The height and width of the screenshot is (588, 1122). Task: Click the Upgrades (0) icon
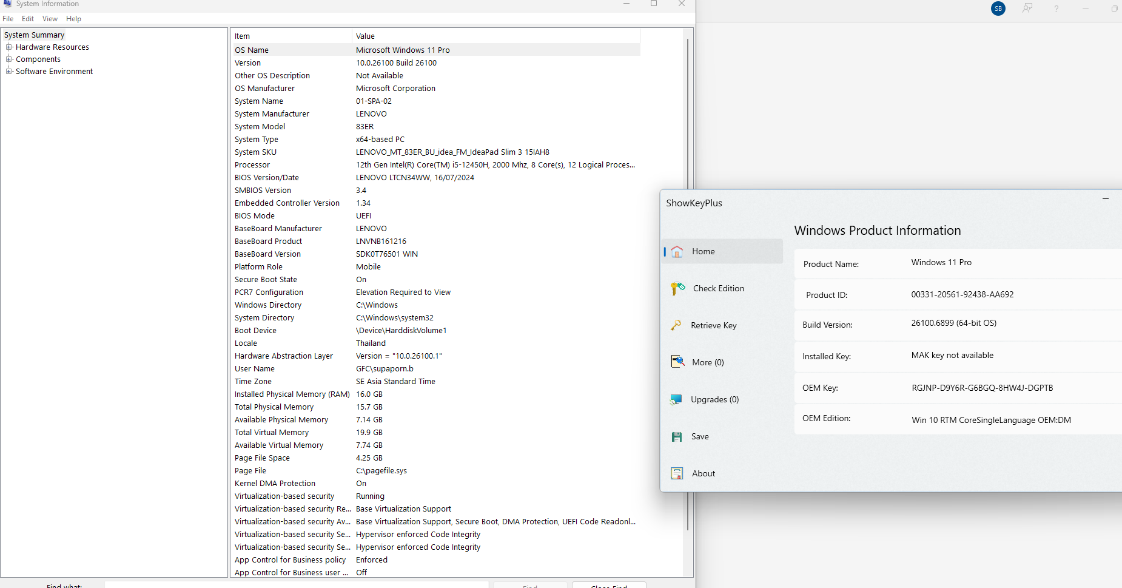[676, 399]
